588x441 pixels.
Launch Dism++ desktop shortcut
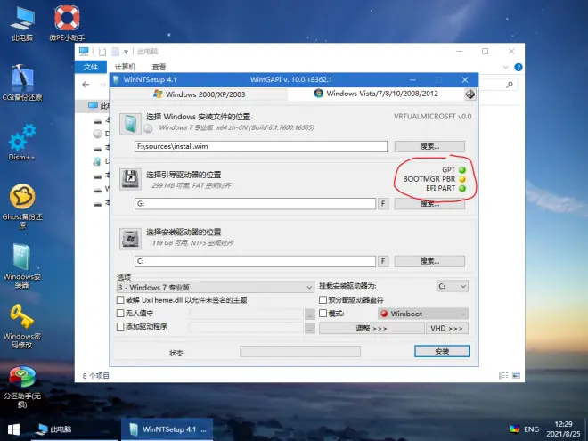pos(22,143)
